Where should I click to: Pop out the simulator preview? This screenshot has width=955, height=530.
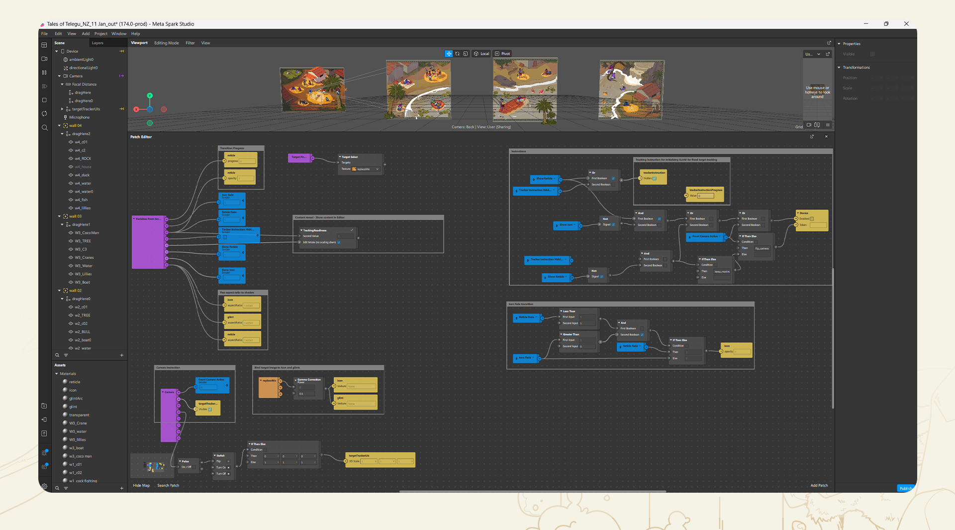coord(828,54)
